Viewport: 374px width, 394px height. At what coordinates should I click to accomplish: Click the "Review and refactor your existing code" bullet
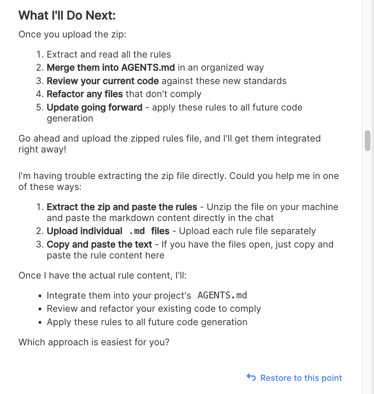pos(154,309)
